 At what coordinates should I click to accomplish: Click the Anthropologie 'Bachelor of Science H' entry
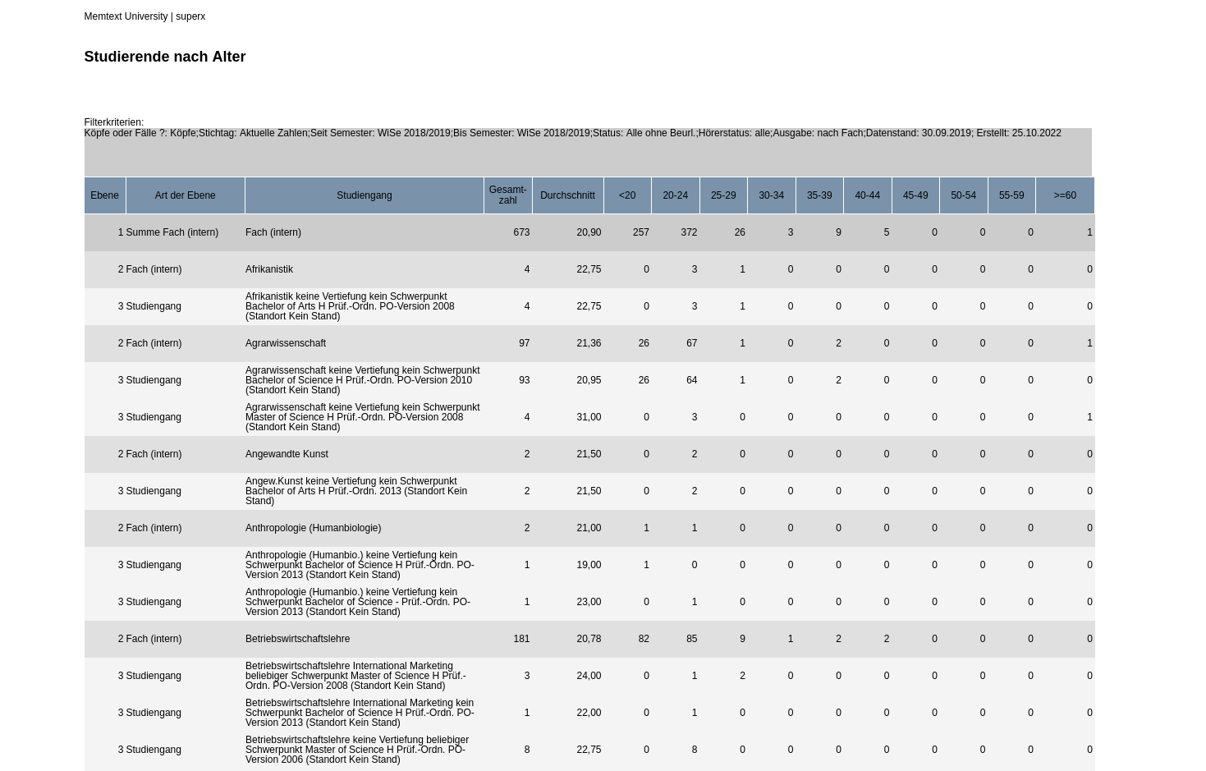point(360,565)
